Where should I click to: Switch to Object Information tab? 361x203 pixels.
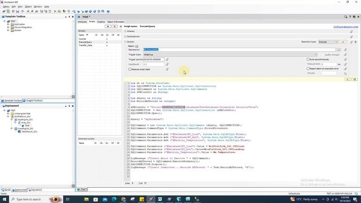pos(116,21)
